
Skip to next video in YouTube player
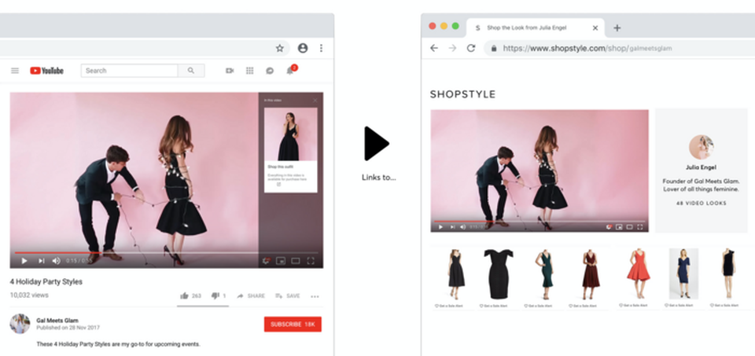tap(42, 261)
